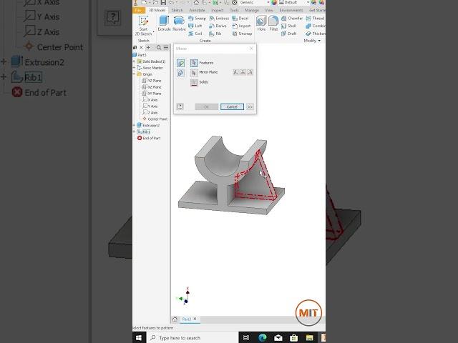Select the Fillet tool
Screen dimensions: 458x343
pyautogui.click(x=273, y=24)
